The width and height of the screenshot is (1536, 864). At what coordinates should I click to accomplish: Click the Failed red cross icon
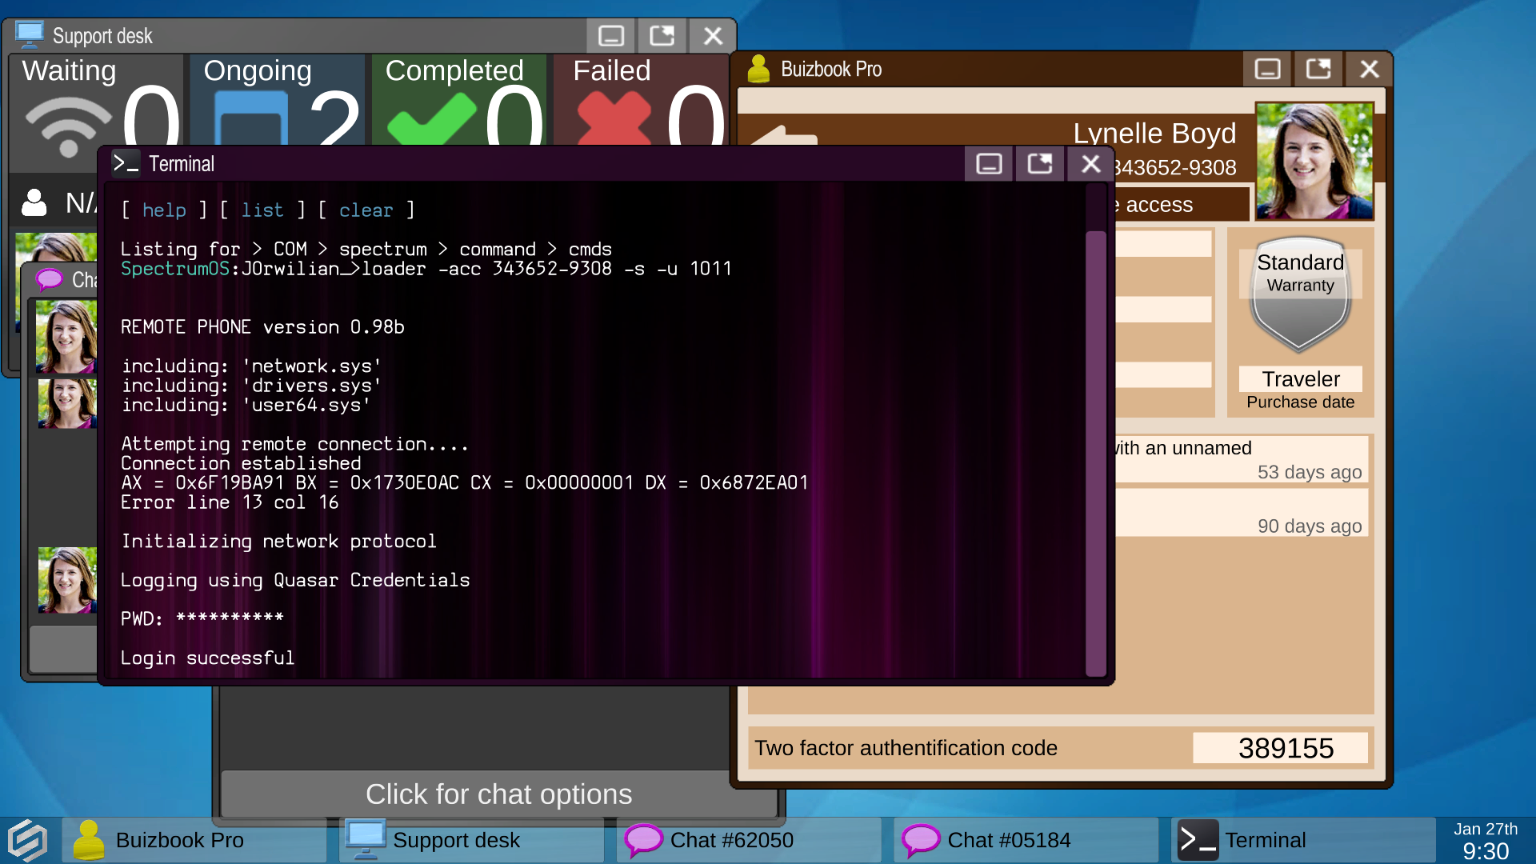614,118
